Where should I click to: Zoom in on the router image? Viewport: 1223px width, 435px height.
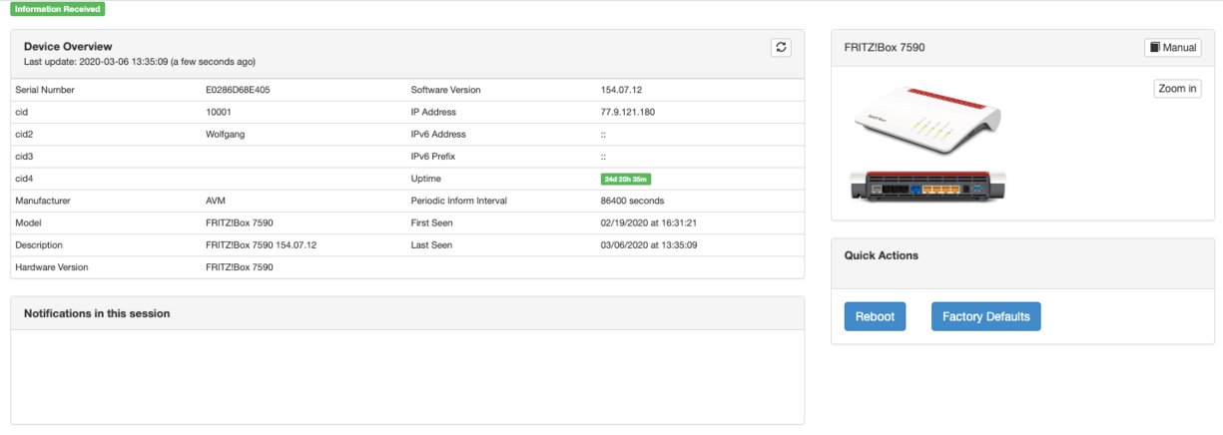coord(1177,89)
